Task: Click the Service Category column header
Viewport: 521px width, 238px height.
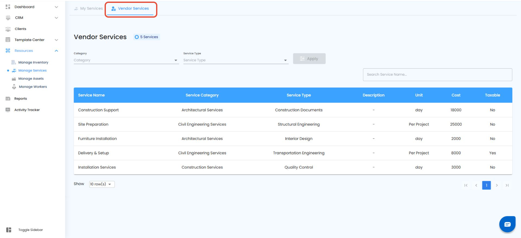Action: pyautogui.click(x=202, y=95)
